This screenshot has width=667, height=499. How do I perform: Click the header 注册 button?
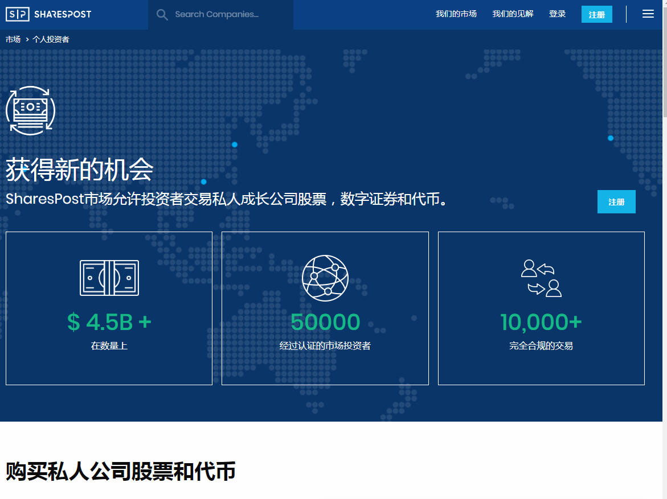pos(597,14)
